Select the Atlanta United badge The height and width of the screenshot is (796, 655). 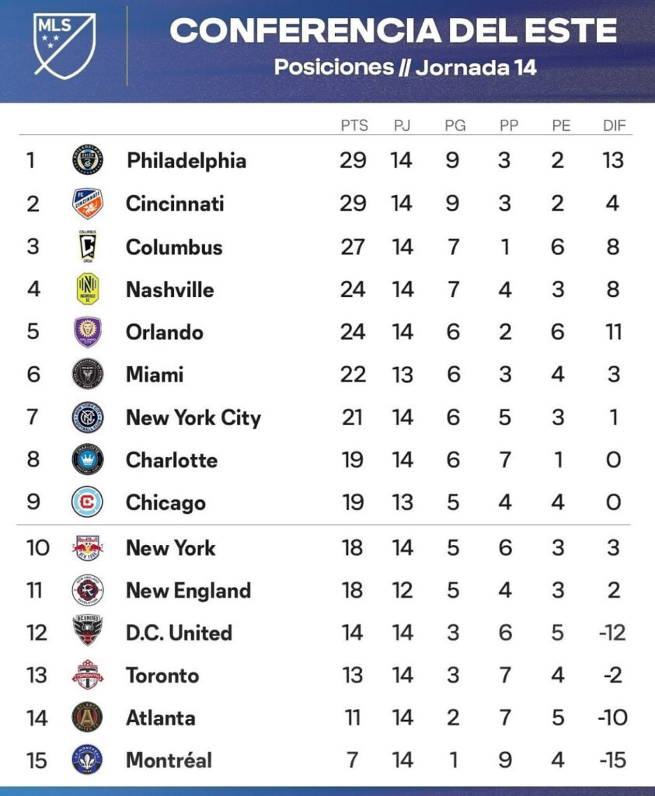pyautogui.click(x=87, y=717)
